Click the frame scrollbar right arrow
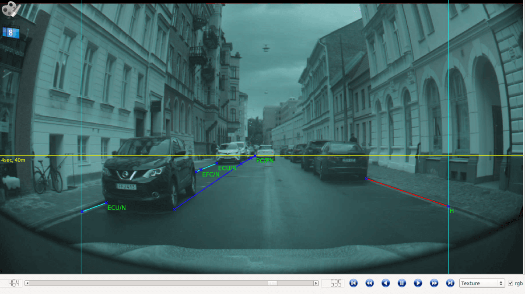Viewport: 525px width, 294px height. [315, 283]
